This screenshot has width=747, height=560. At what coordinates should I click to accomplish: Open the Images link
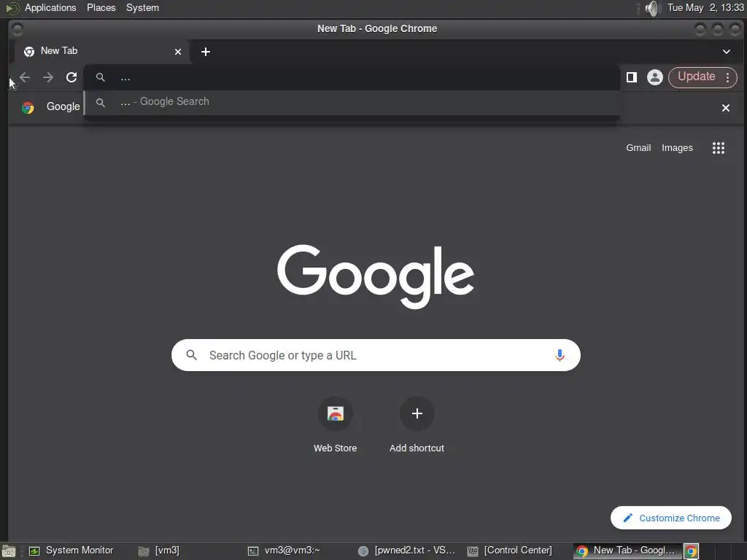point(677,147)
